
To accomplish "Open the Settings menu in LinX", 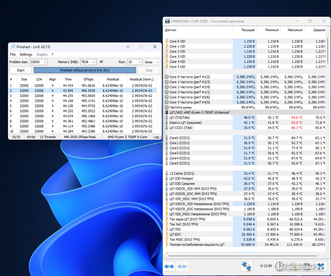I will tap(26, 54).
